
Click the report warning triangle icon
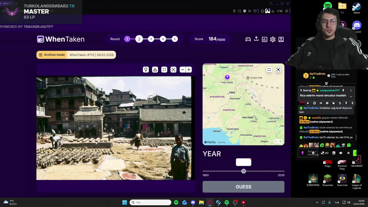(x=155, y=70)
